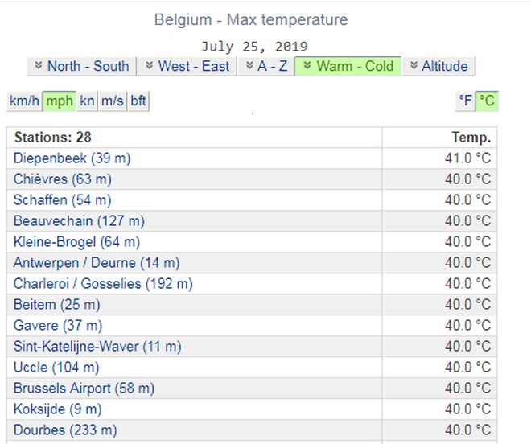Select Beaufort (bft) wind unit

(138, 101)
